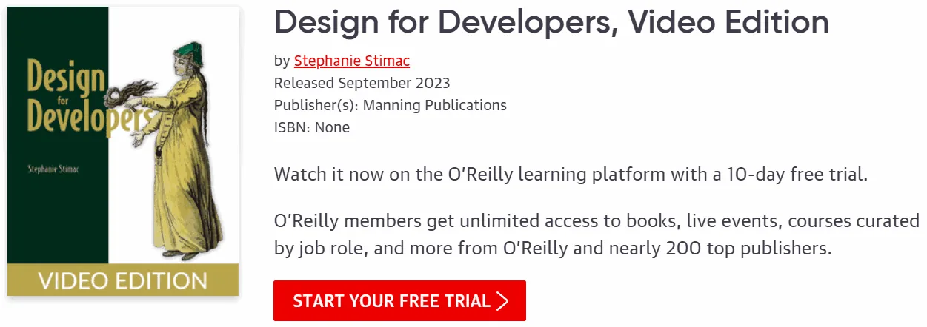This screenshot has width=927, height=327.
Task: Open the Design for Developers cover thumbnail
Action: (x=123, y=152)
